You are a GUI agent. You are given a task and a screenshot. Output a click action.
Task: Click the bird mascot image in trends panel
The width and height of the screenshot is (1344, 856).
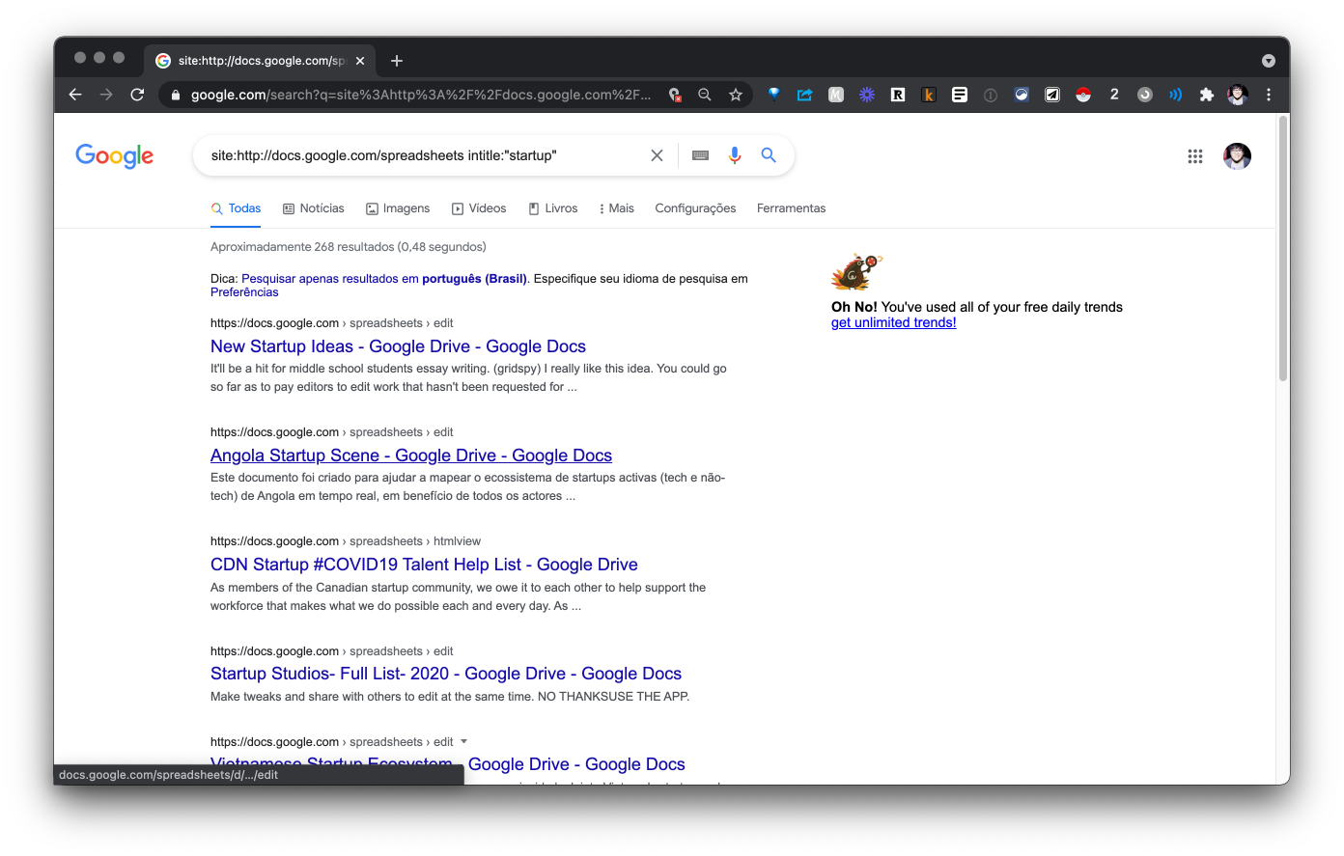coord(856,272)
